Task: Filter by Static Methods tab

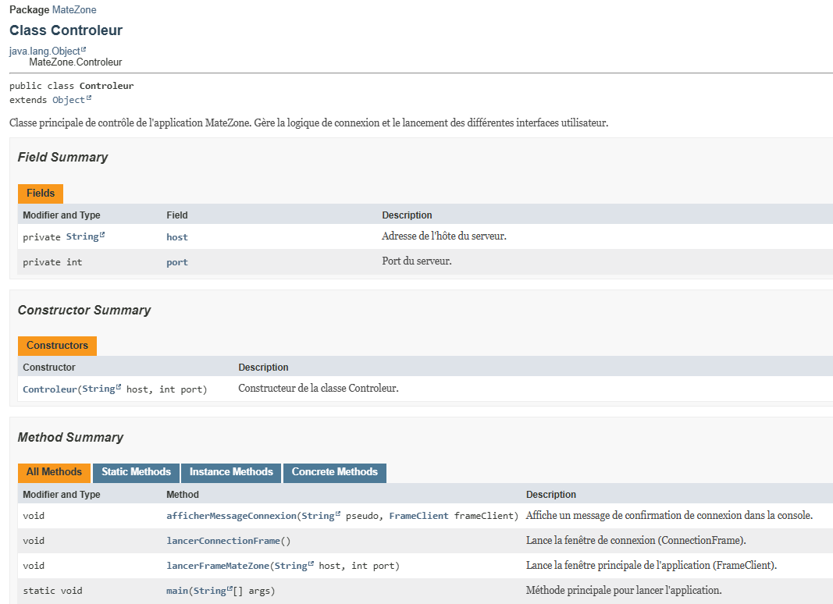Action: coord(136,472)
